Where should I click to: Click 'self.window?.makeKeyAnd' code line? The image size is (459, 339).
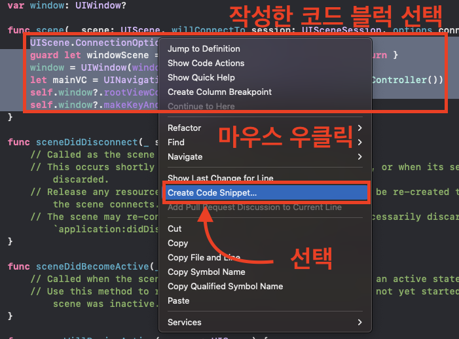(94, 105)
